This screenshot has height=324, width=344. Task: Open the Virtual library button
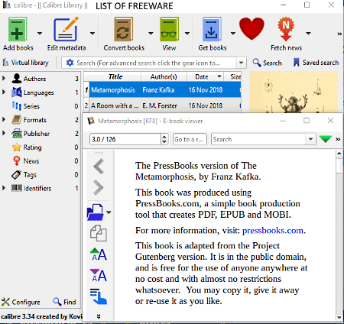coord(25,63)
